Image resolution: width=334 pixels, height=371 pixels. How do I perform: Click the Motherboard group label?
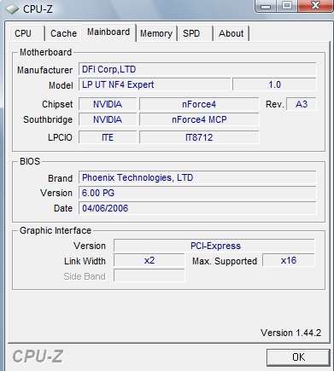45,52
